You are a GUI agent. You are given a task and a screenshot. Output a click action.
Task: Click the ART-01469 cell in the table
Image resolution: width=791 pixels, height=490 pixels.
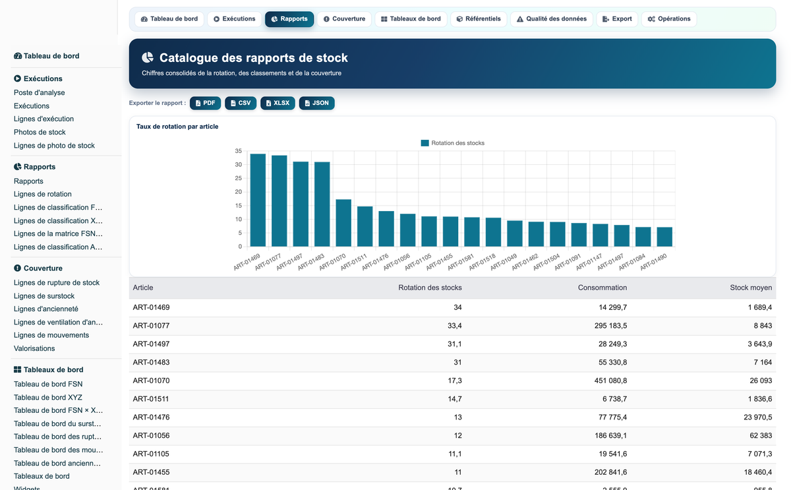point(151,308)
